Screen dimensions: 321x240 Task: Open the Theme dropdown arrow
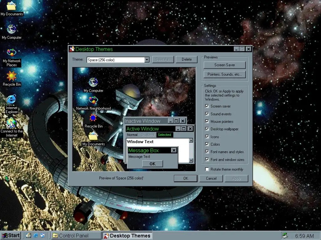tap(147, 60)
